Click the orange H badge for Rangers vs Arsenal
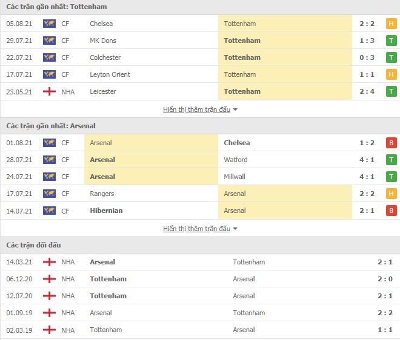 pos(391,194)
